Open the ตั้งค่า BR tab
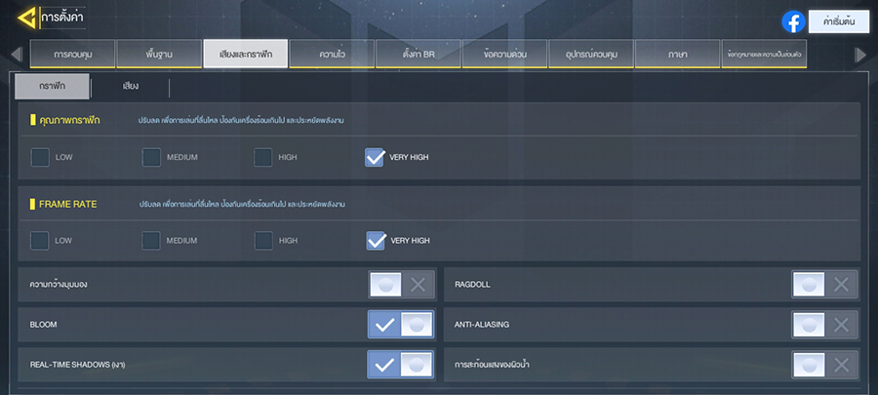Viewport: 878px width, 395px height. pyautogui.click(x=418, y=54)
